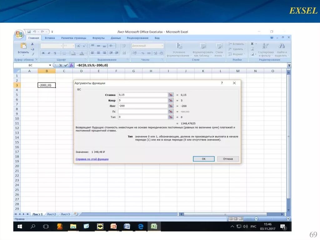The height and width of the screenshot is (240, 320).
Task: Choose fill color bucket icon
Action: point(73,53)
